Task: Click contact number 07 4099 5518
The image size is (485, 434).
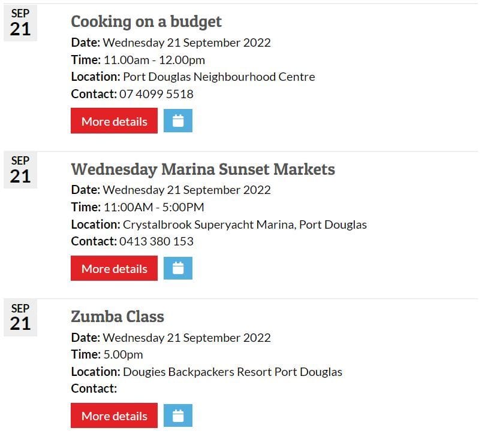Action: [x=156, y=94]
